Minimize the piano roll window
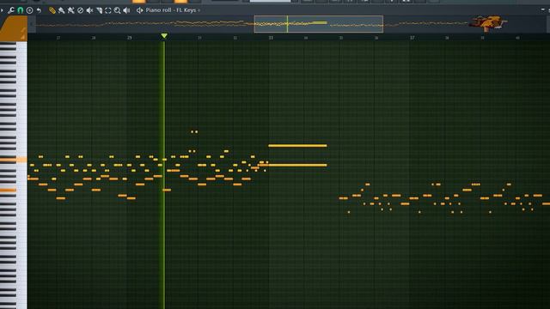This screenshot has width=550, height=309. click(542, 9)
